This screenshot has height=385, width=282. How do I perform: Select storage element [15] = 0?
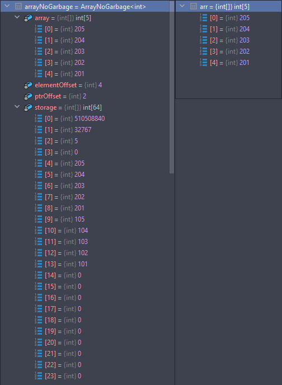click(85, 287)
